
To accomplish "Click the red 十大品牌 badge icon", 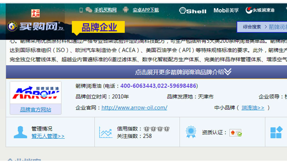I will 35,13.
